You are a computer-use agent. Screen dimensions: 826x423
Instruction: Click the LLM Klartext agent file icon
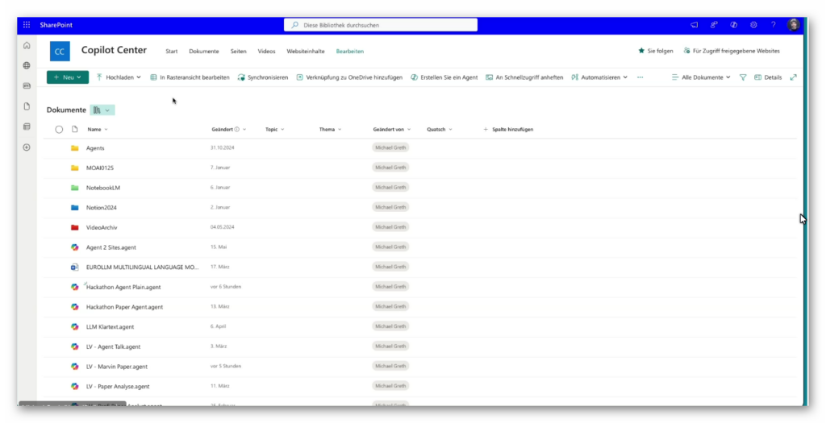click(75, 327)
